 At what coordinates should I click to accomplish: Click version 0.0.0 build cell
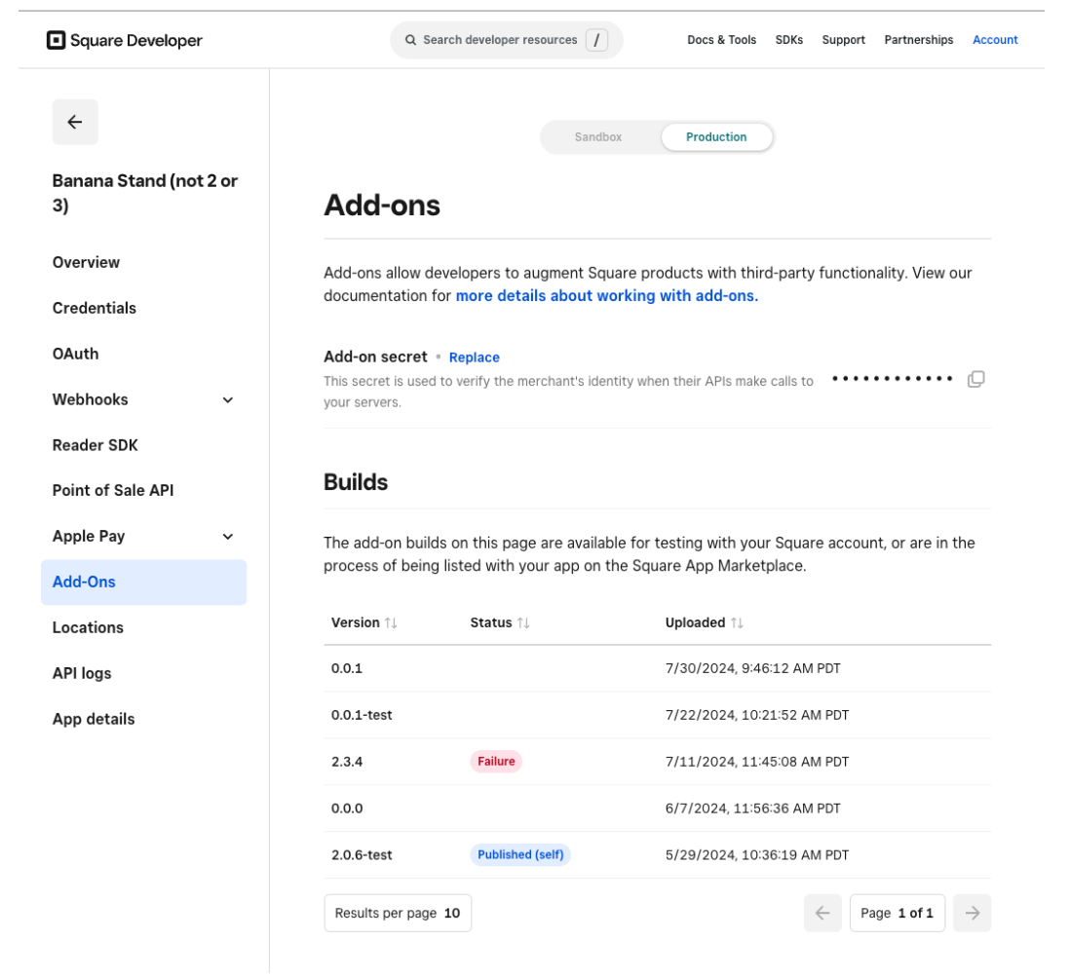[347, 809]
